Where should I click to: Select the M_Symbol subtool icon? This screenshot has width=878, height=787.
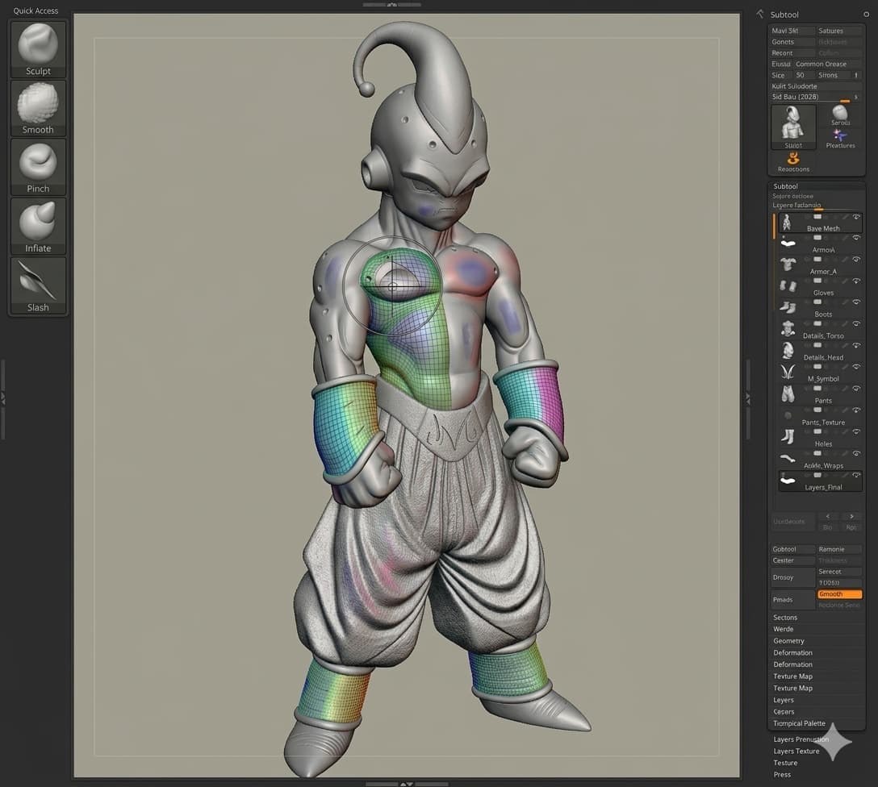(788, 372)
